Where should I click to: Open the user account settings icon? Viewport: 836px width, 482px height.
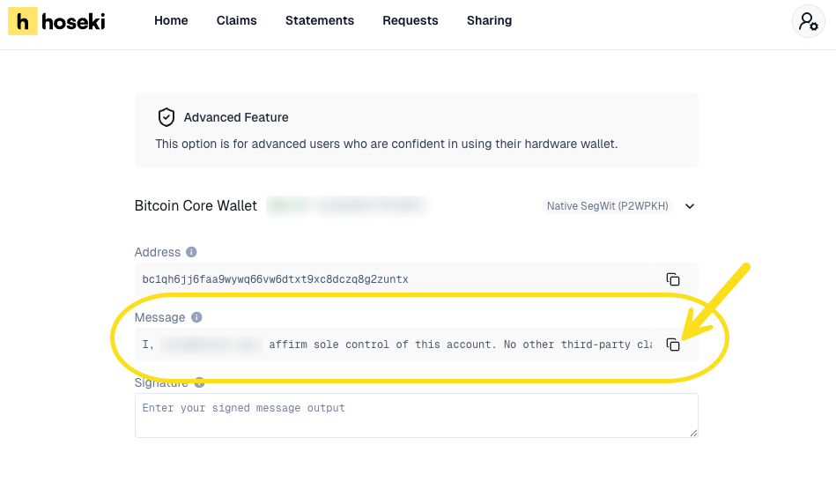point(808,22)
